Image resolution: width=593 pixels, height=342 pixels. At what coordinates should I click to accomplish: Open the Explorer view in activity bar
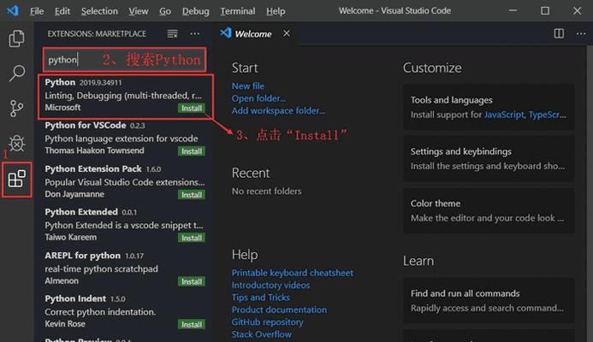pyautogui.click(x=16, y=38)
